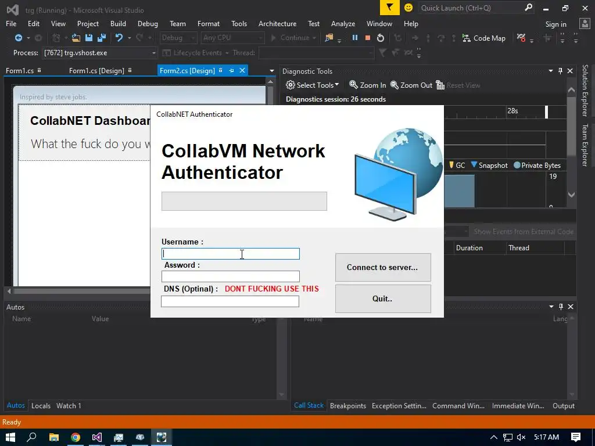Open Google Chrome from taskbar

[76, 437]
